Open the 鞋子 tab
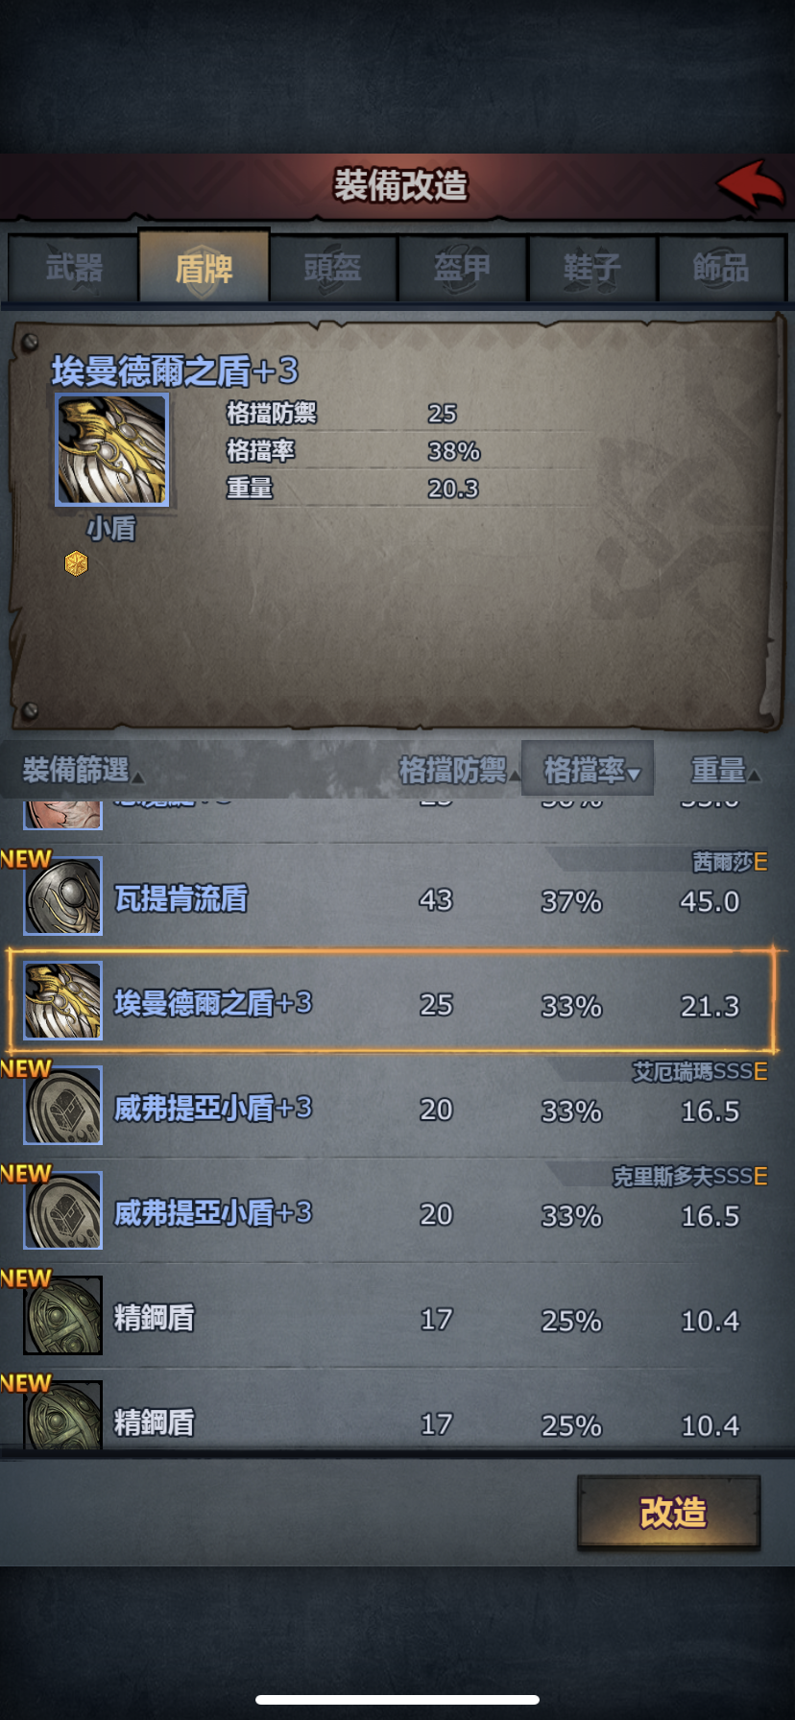This screenshot has height=1720, width=795. (x=592, y=268)
